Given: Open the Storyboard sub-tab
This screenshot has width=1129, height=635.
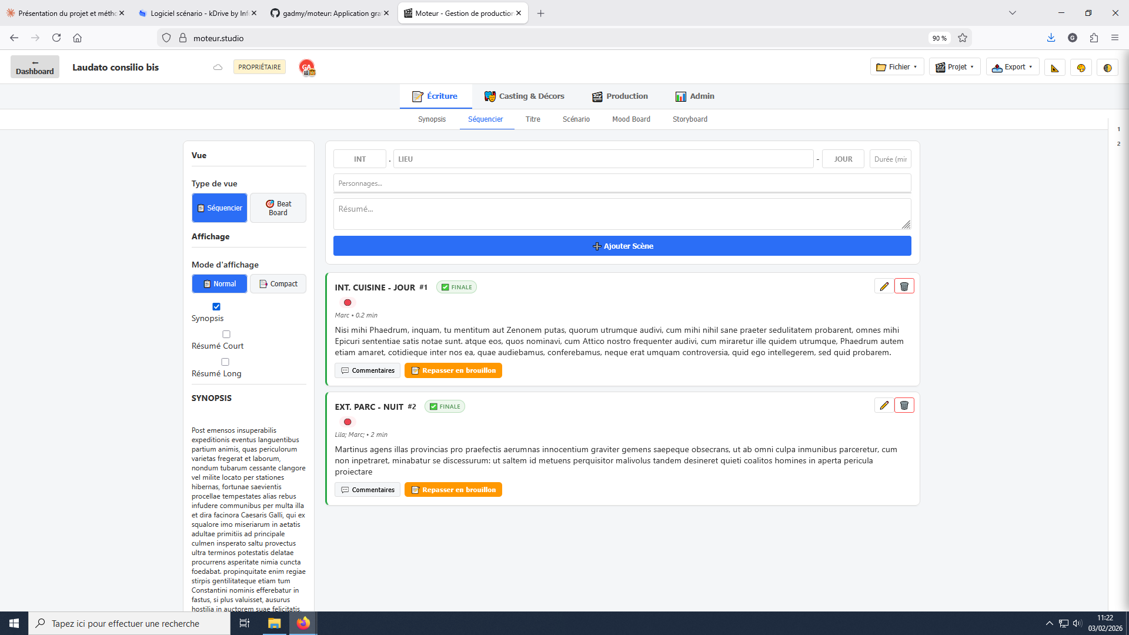Looking at the screenshot, I should click(x=690, y=119).
